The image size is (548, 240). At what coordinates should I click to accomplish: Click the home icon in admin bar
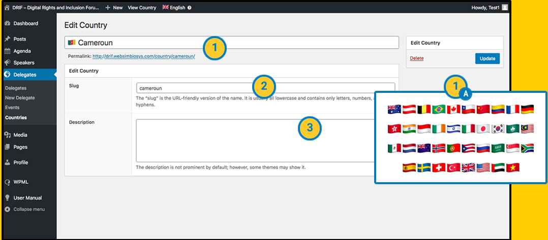point(7,8)
